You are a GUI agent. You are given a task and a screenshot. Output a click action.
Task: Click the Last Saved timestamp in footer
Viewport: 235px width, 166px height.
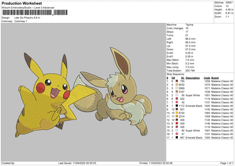pos(78,163)
